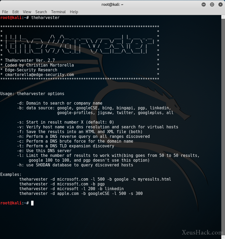
Task: Click the 'google-profiles, jigsaw, twitter, googleplus, all' line
Action: pyautogui.click(x=115, y=113)
